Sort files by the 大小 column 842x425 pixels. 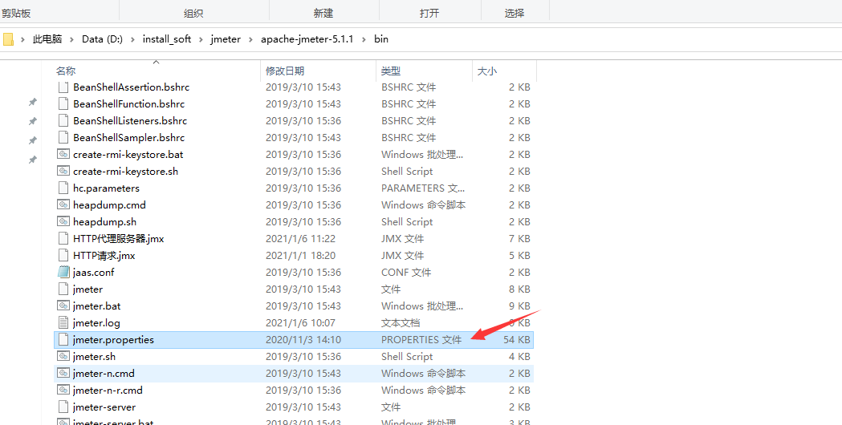487,71
